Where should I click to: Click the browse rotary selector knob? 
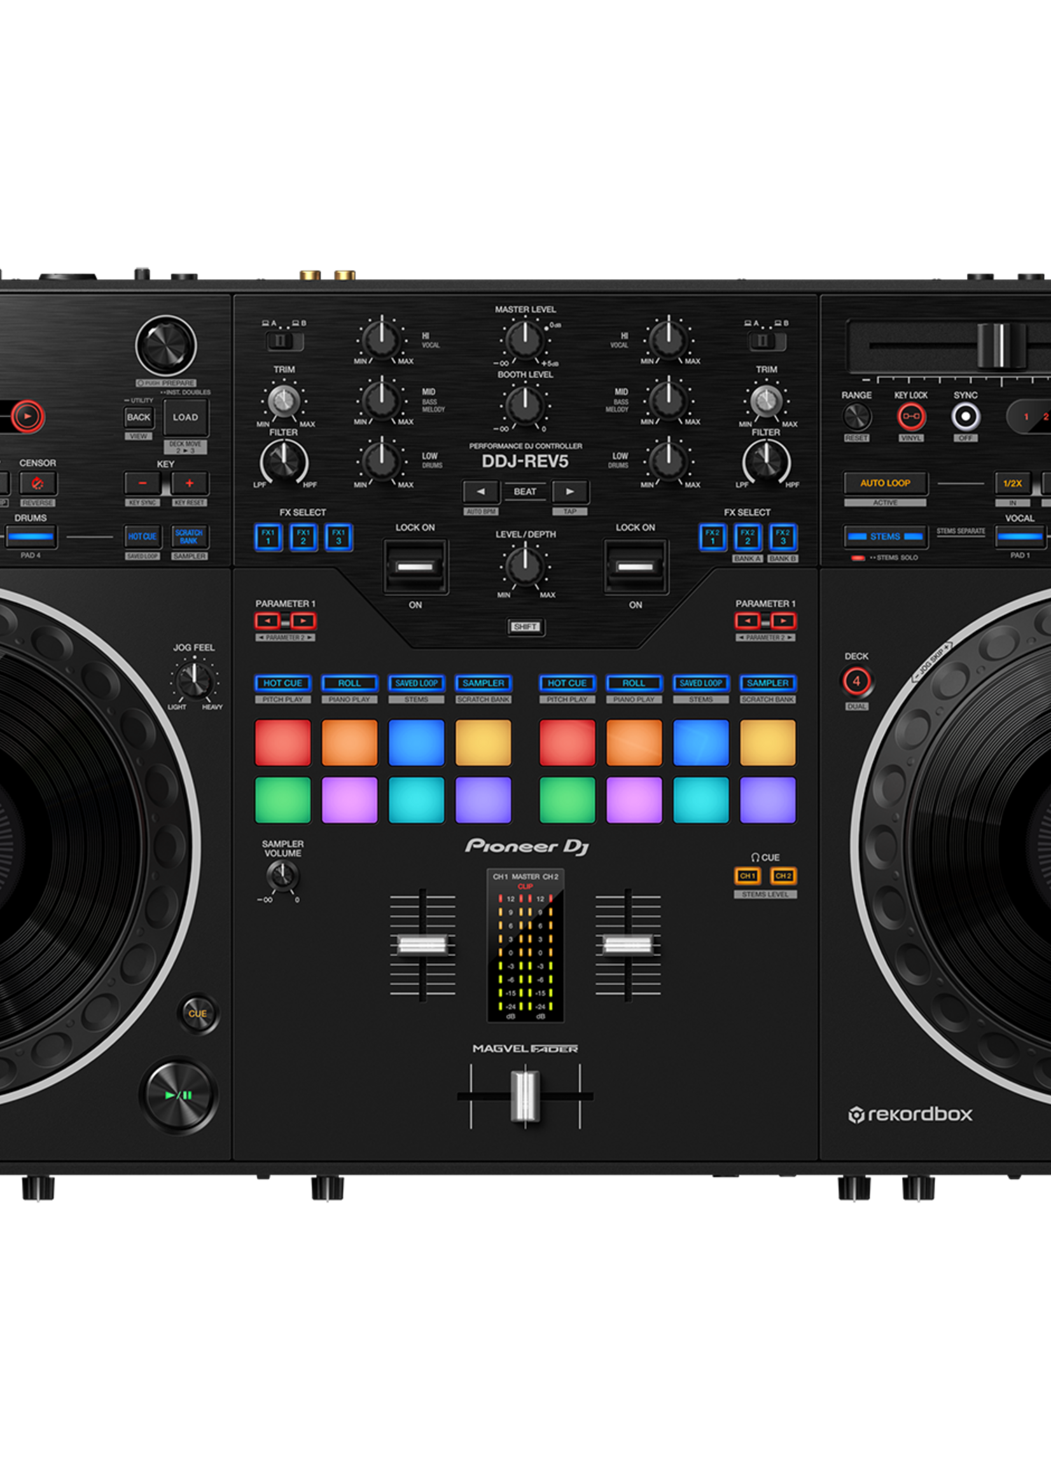165,345
